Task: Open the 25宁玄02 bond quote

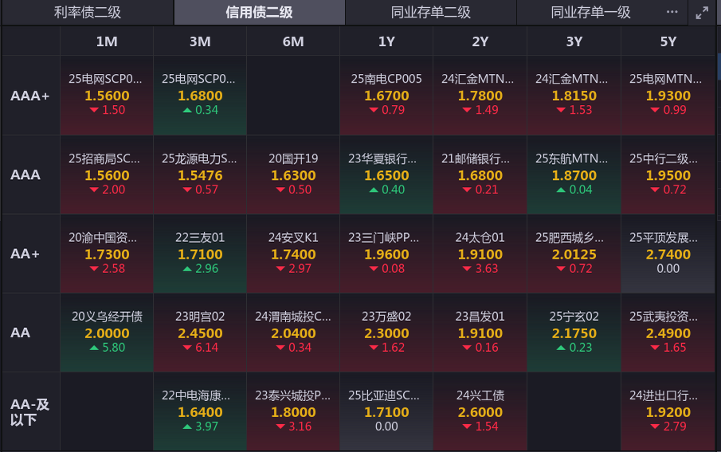Action: point(574,332)
